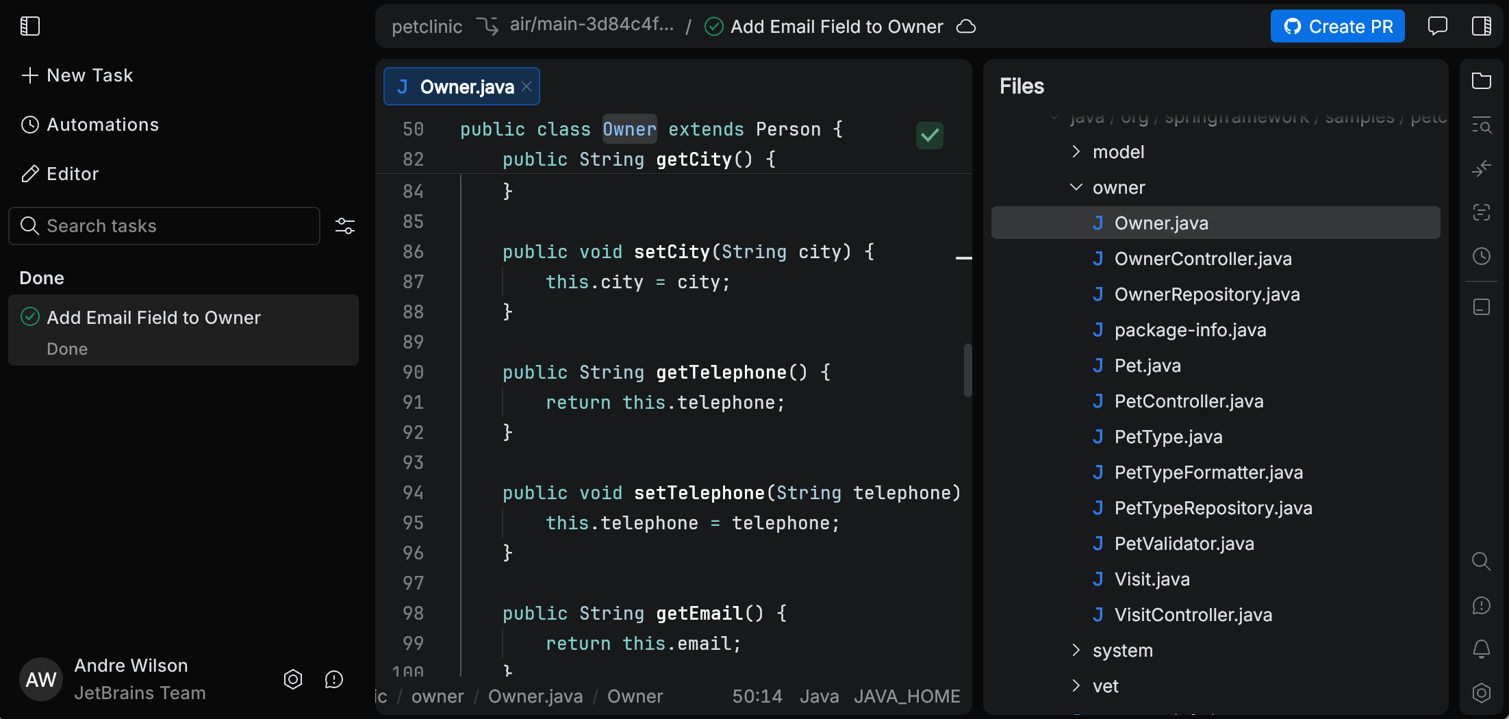This screenshot has height=719, width=1509.
Task: Open Pet.java file
Action: [1147, 366]
